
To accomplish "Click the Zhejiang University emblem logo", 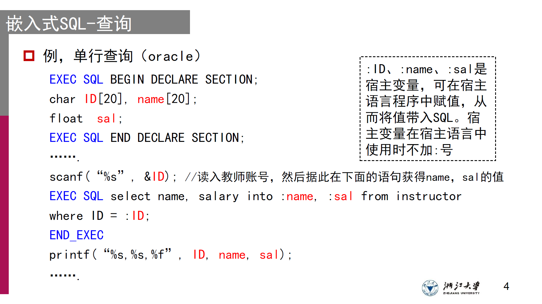I will tap(430, 288).
